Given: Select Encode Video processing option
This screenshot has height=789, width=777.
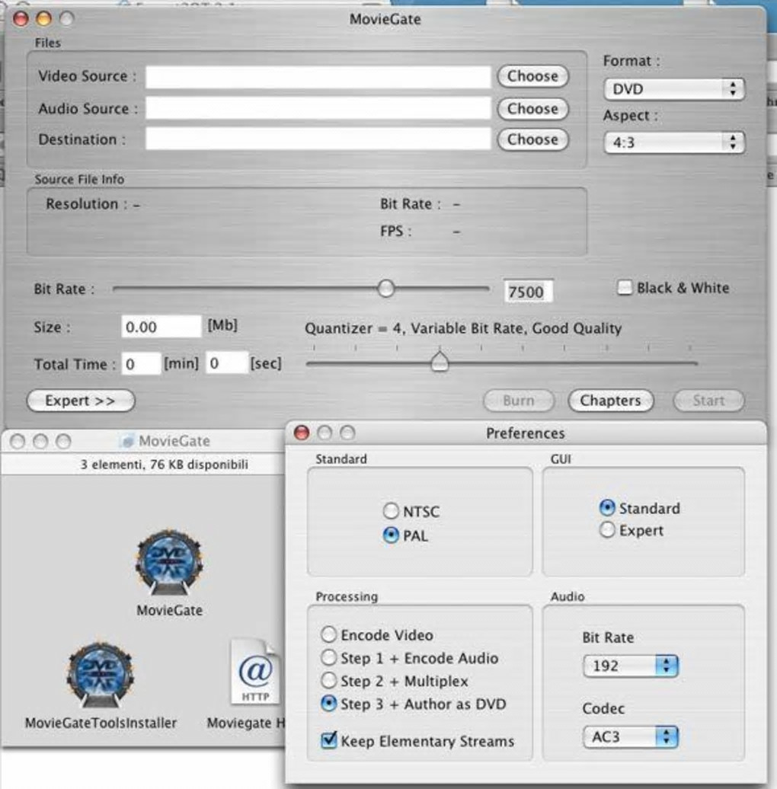Looking at the screenshot, I should [328, 634].
